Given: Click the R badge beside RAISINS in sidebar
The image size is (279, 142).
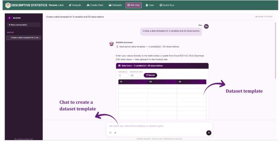Looking at the screenshot, I should tap(9, 18).
